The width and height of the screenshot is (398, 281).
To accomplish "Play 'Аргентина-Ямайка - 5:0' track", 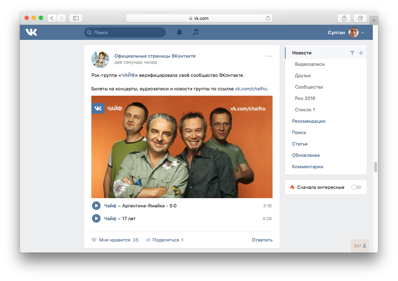I will 96,206.
